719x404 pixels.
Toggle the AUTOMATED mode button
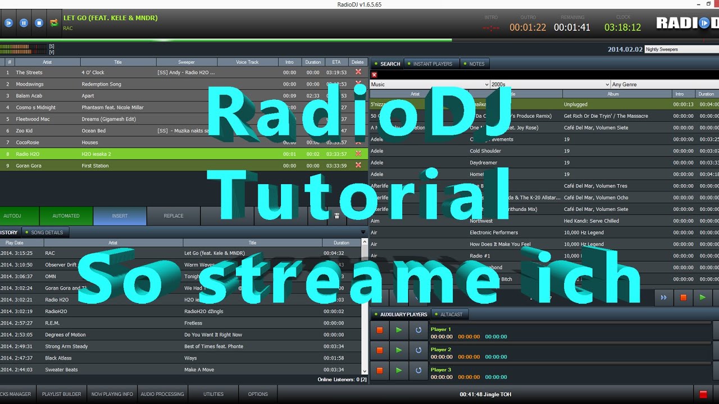click(x=66, y=216)
